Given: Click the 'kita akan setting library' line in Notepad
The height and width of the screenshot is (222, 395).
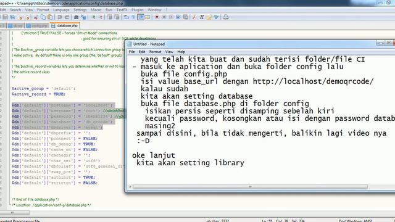Looking at the screenshot, I should pos(190,163).
